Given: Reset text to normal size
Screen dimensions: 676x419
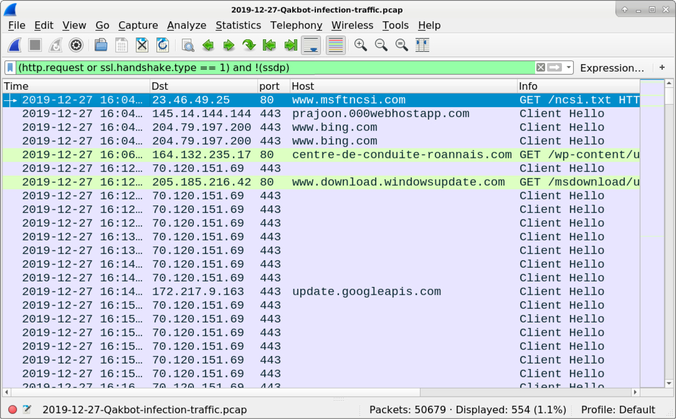Looking at the screenshot, I should point(401,45).
